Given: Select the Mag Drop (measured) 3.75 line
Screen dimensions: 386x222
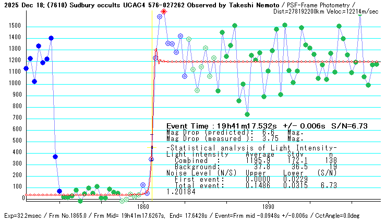Looking at the screenshot, I should pos(235,139).
